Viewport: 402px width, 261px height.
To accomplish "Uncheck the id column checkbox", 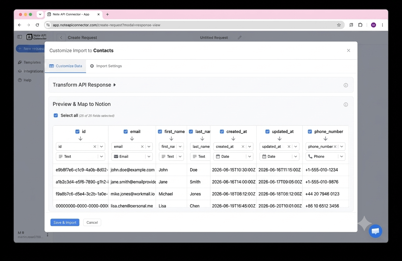I will tap(78, 132).
